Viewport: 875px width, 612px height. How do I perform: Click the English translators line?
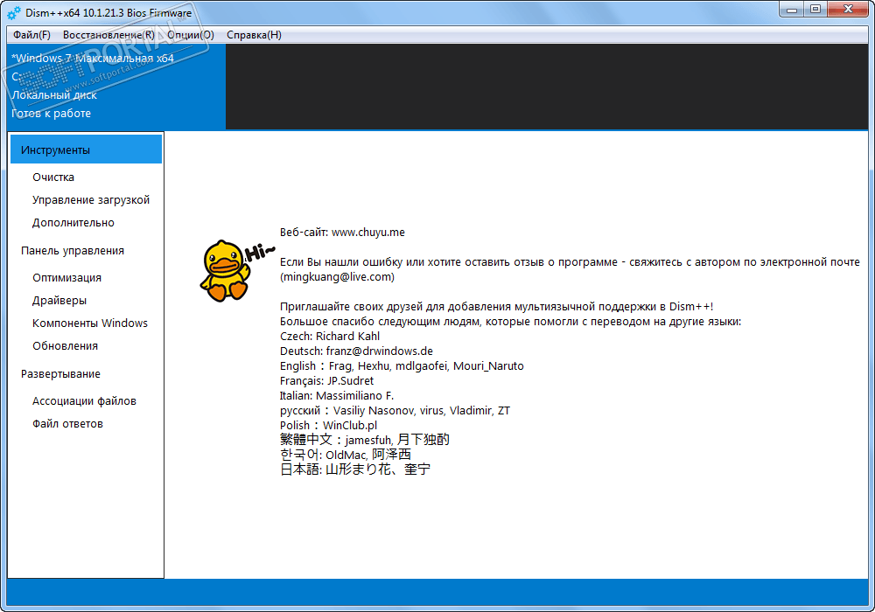(402, 366)
